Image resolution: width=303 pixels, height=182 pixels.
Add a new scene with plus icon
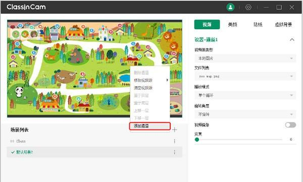(x=175, y=130)
